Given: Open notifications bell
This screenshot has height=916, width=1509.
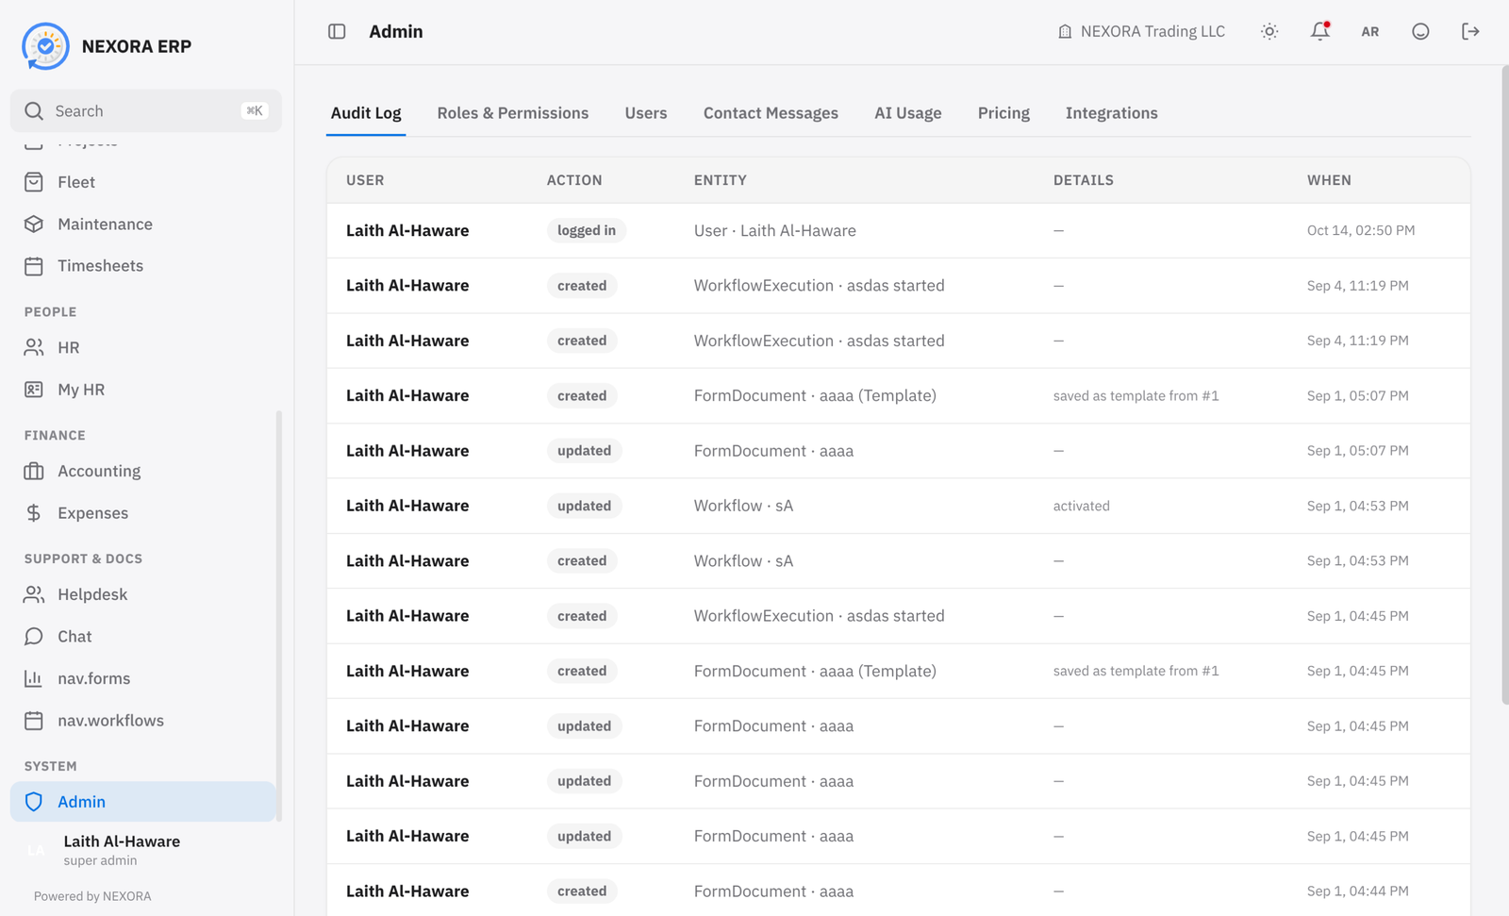Looking at the screenshot, I should (x=1320, y=31).
